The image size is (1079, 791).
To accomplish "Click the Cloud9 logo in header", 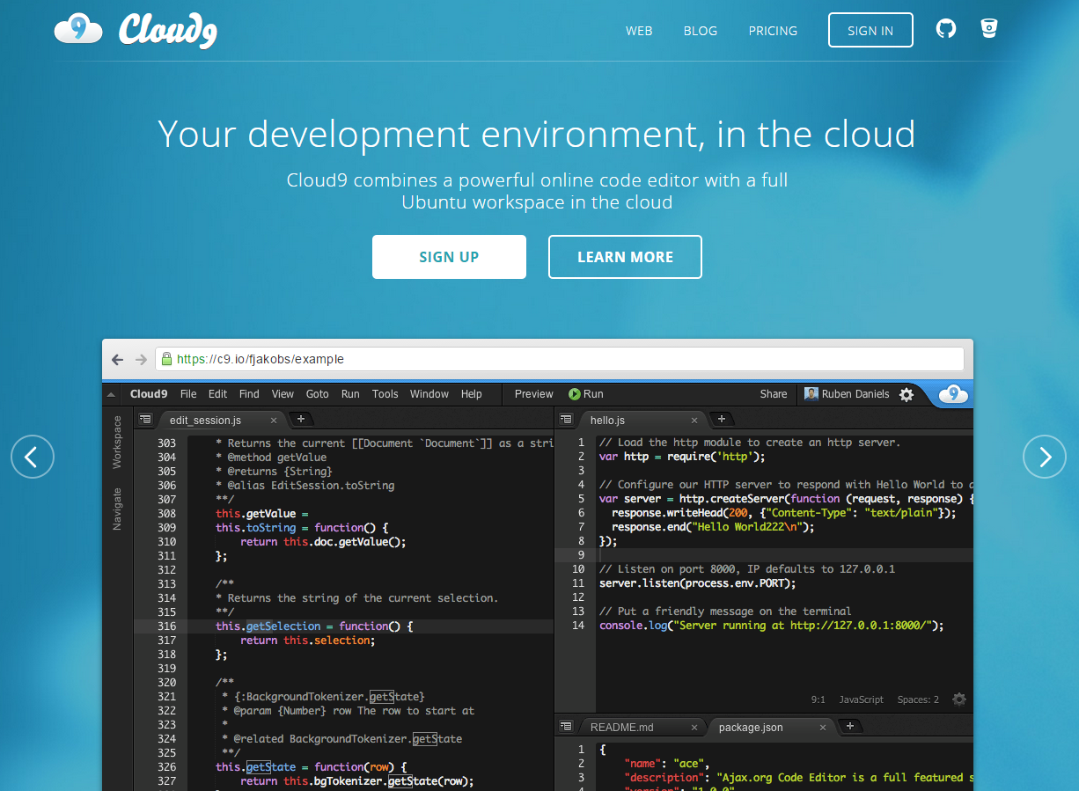I will click(x=136, y=29).
